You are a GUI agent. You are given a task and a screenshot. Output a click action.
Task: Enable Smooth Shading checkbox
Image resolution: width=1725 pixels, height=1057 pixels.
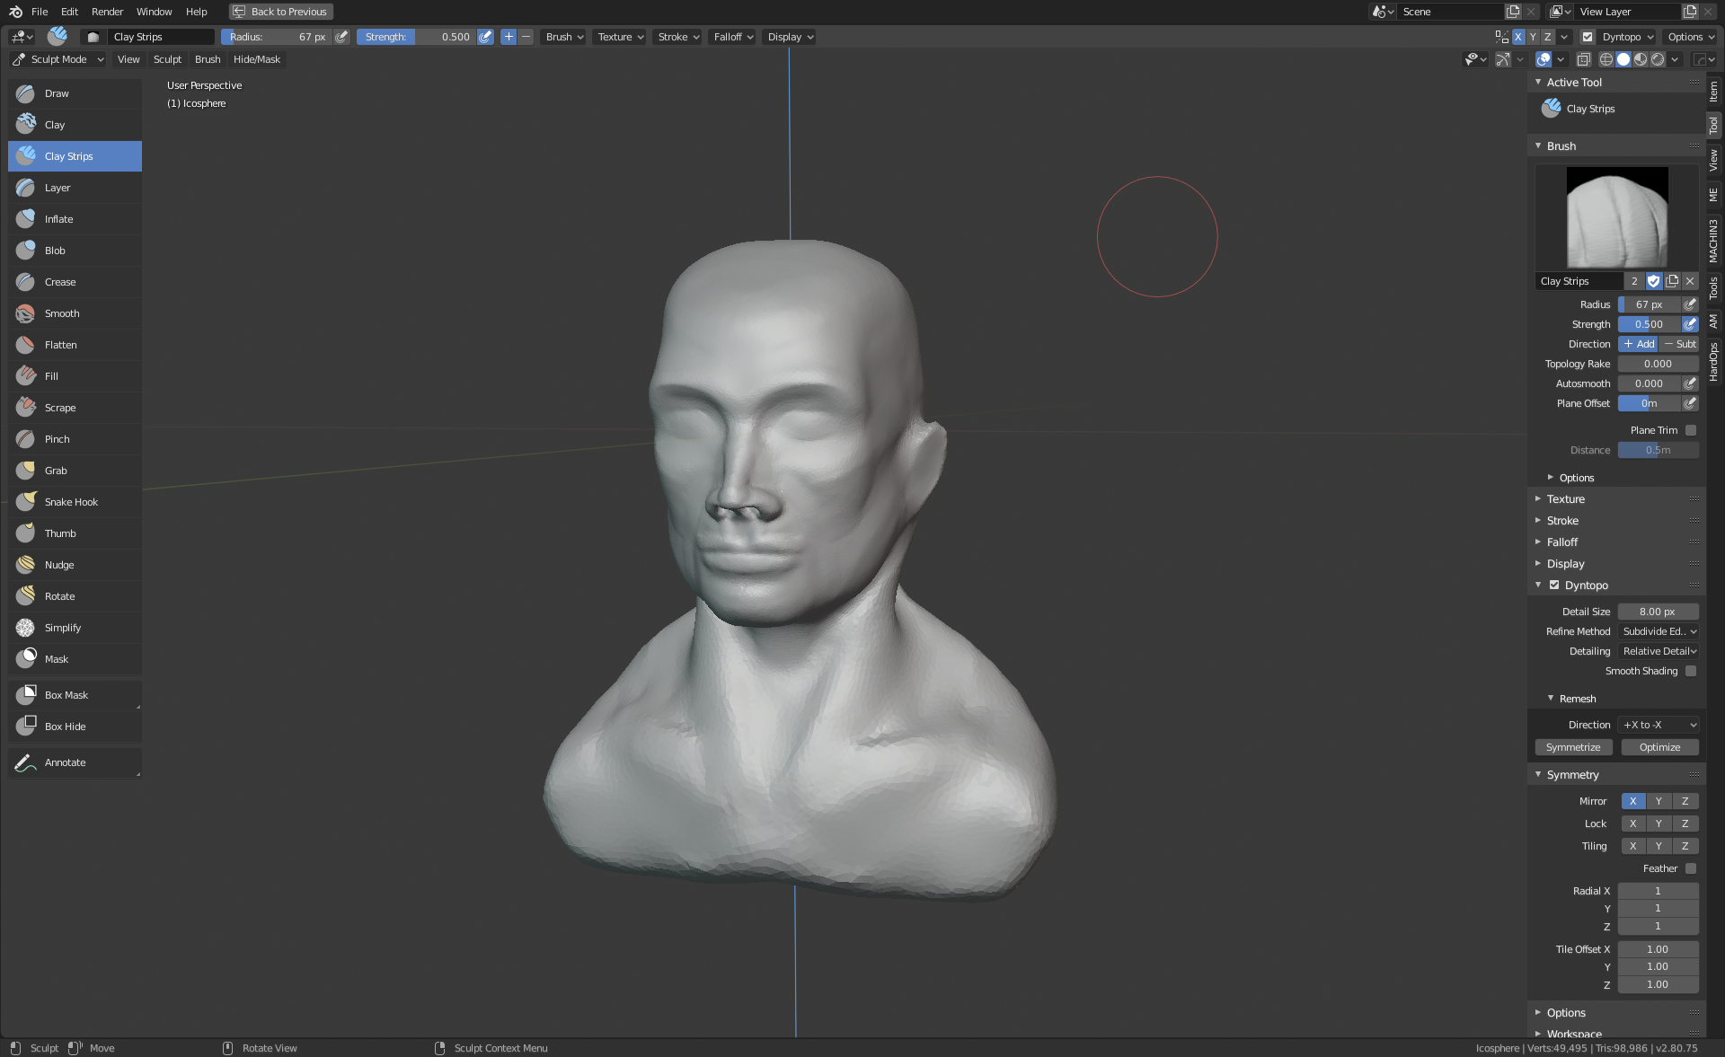point(1690,671)
